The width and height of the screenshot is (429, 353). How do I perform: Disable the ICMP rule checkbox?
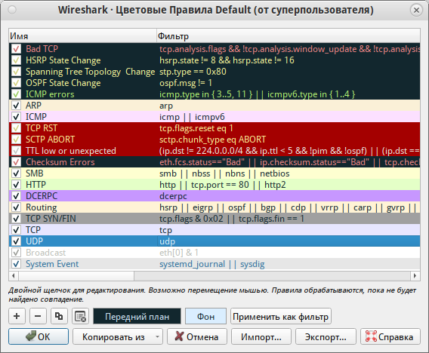16,117
